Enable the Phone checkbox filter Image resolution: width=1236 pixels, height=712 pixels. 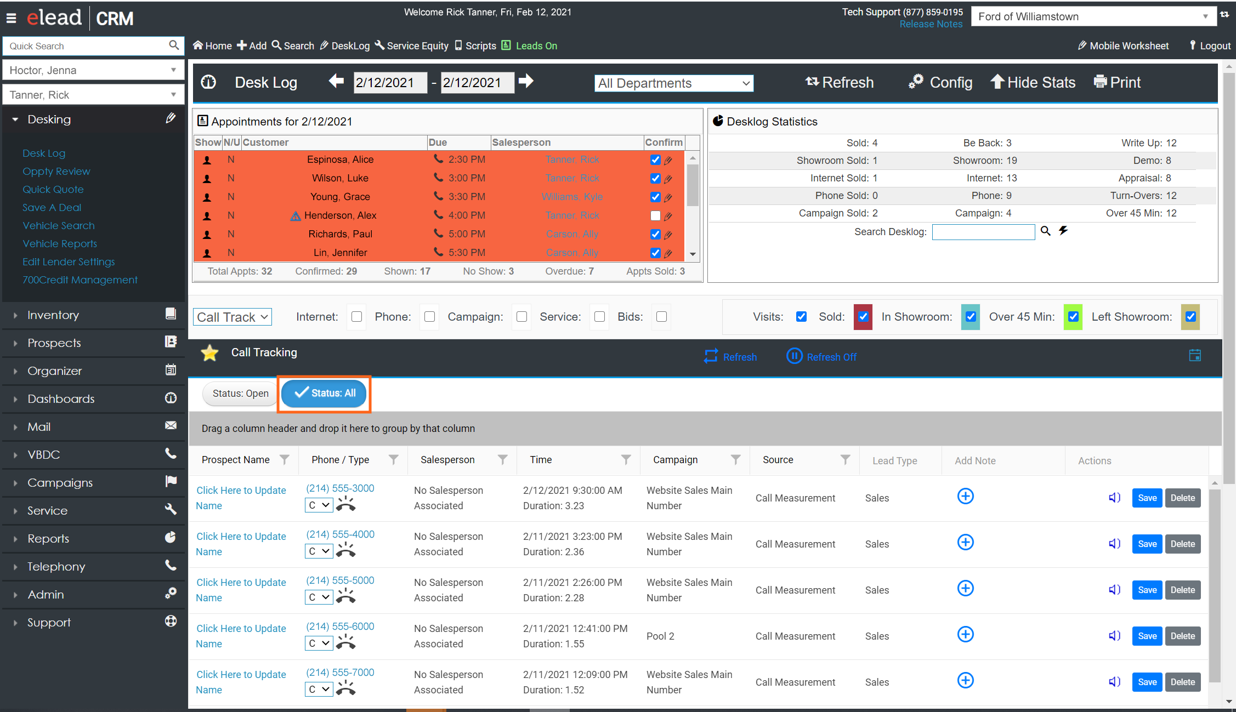[x=429, y=317]
